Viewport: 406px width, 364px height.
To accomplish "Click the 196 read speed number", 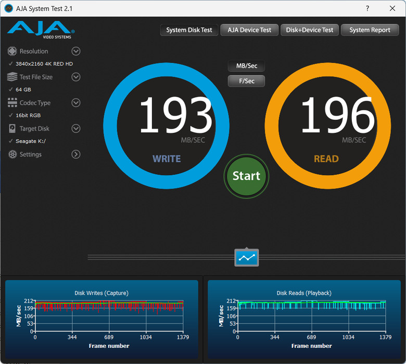I will coord(338,115).
